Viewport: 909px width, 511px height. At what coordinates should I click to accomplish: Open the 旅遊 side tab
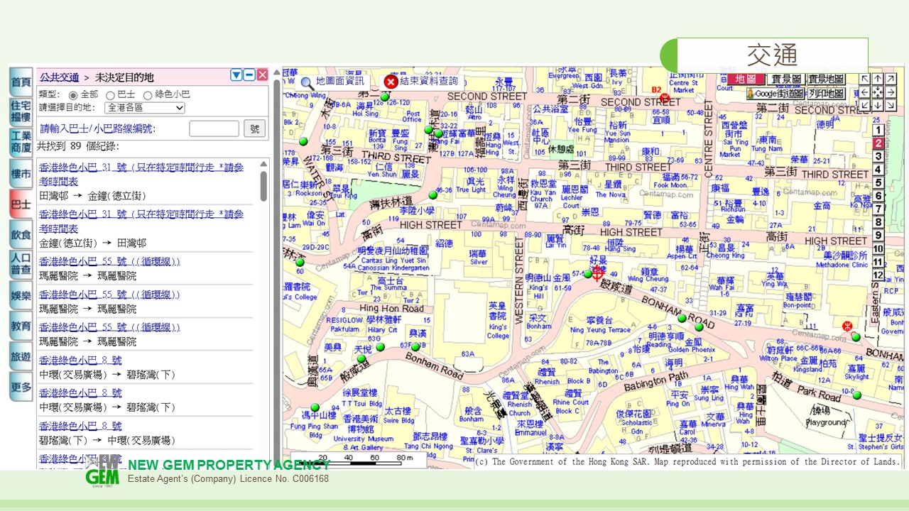[x=21, y=356]
